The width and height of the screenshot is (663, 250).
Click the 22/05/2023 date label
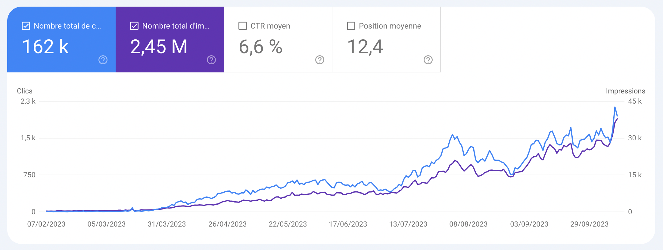pyautogui.click(x=288, y=224)
